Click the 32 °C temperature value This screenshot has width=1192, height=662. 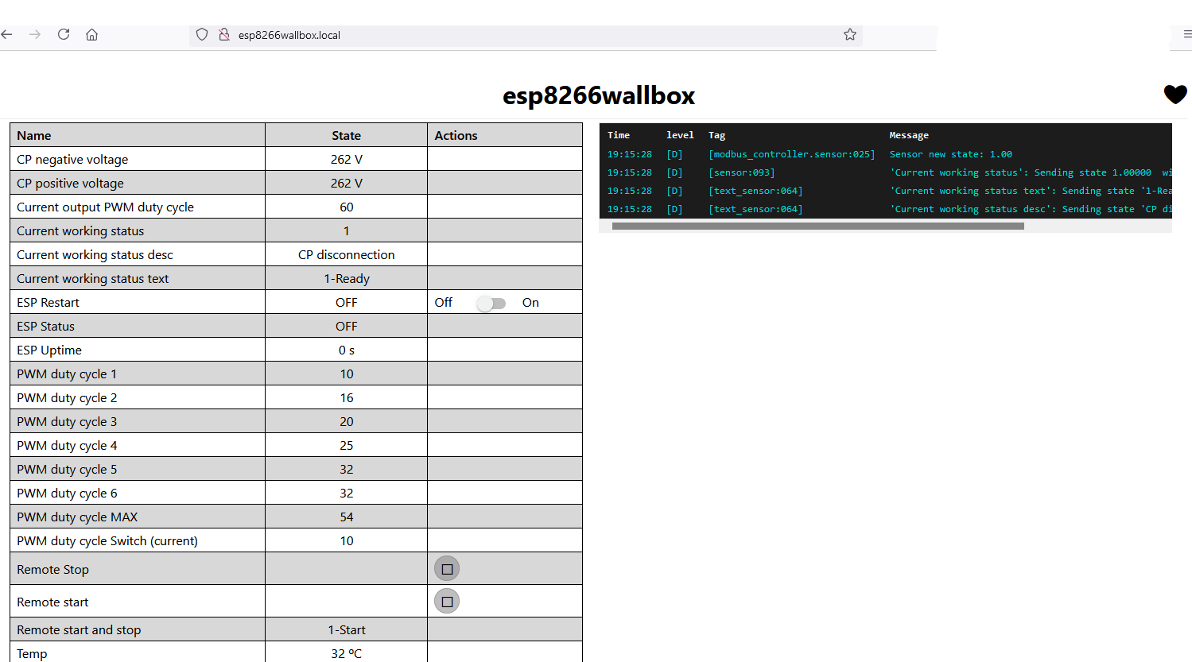[x=346, y=653]
